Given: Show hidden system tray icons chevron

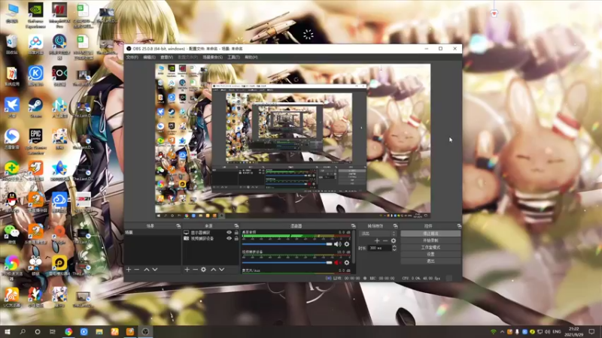Looking at the screenshot, I should point(502,332).
